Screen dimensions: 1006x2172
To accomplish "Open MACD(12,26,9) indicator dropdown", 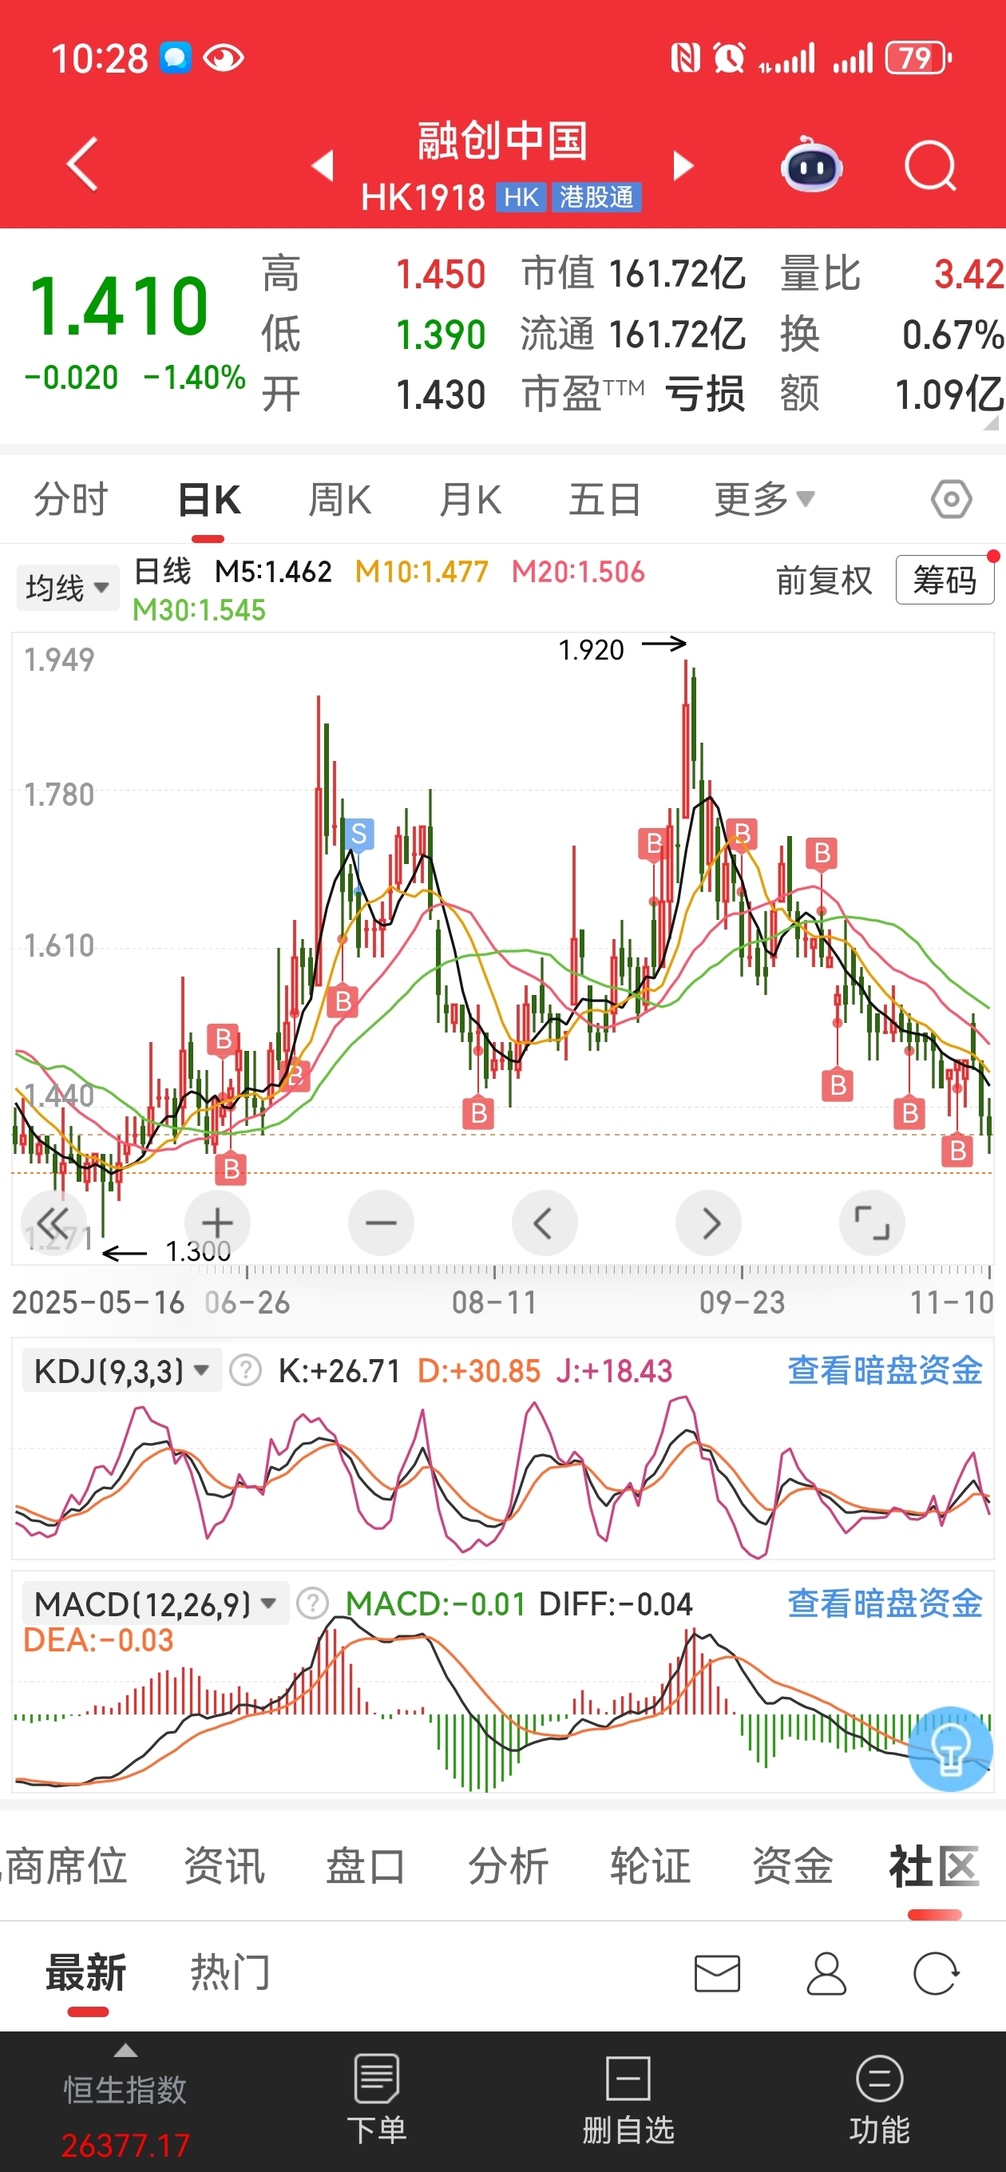I will click(x=156, y=1603).
